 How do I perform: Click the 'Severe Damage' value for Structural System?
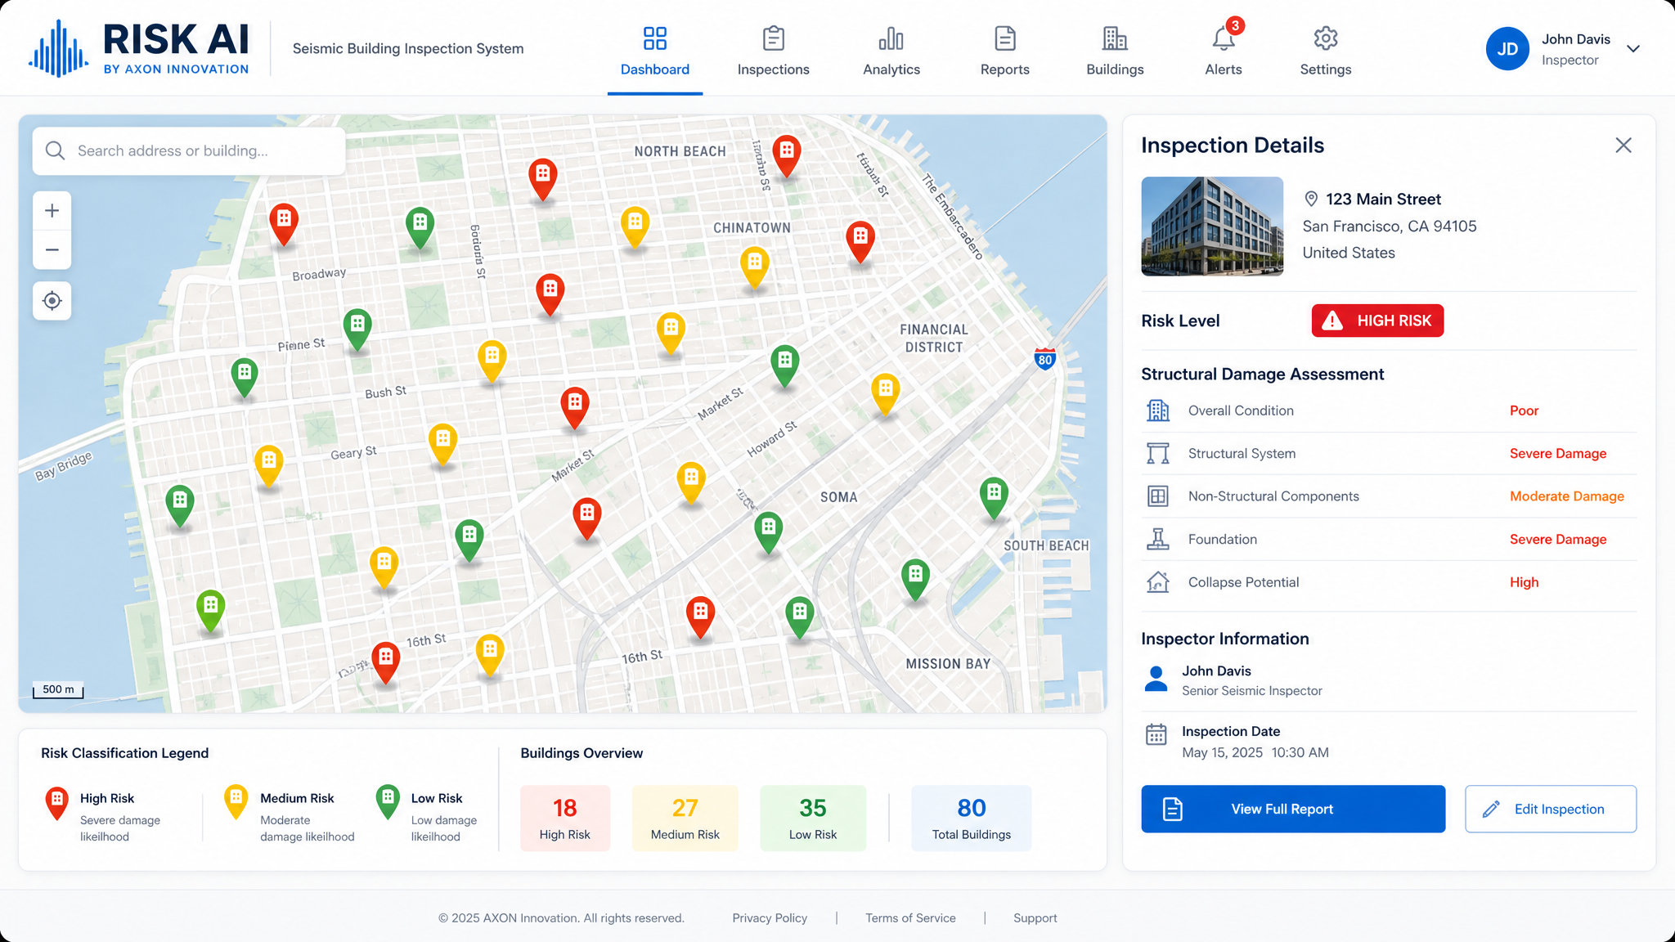tap(1557, 454)
